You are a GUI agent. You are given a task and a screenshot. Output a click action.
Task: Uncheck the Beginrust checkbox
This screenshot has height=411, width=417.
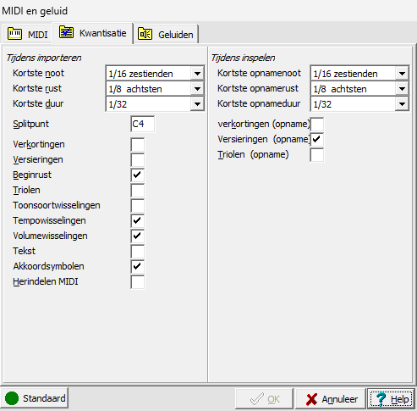click(138, 175)
